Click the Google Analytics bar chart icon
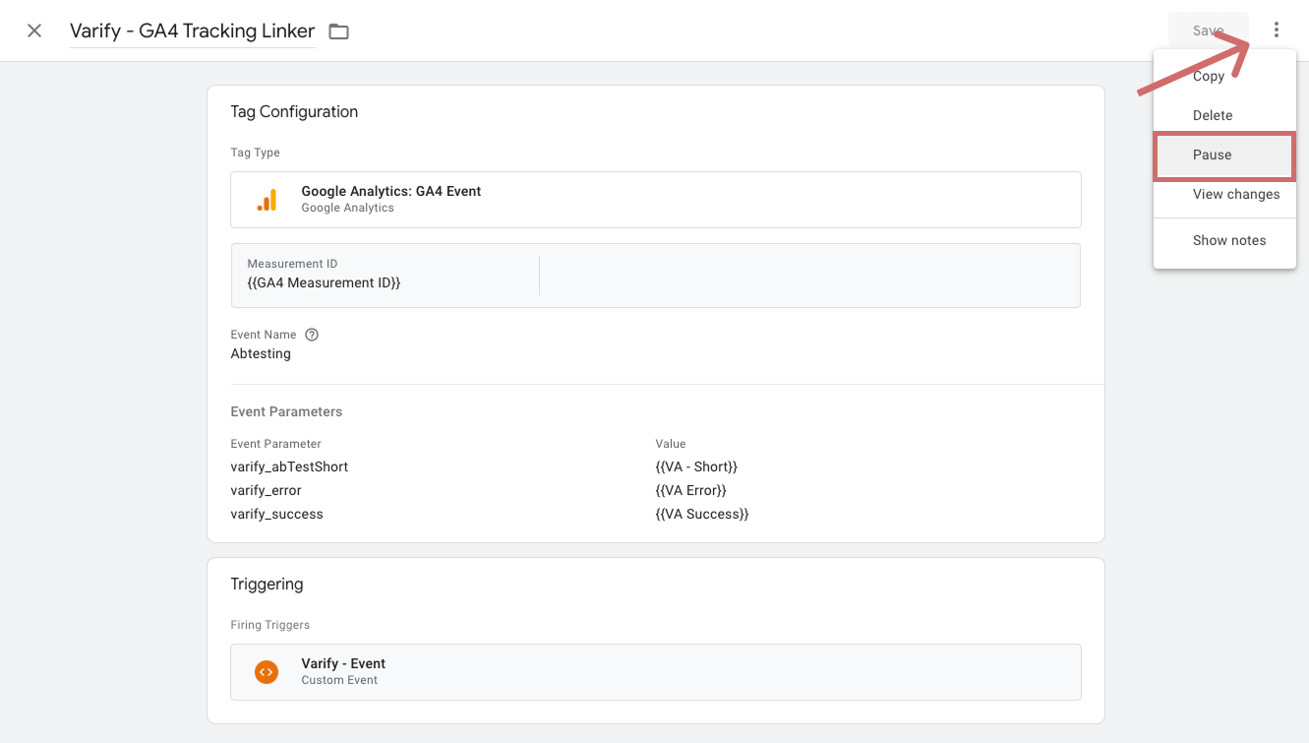The width and height of the screenshot is (1309, 743). 267,200
